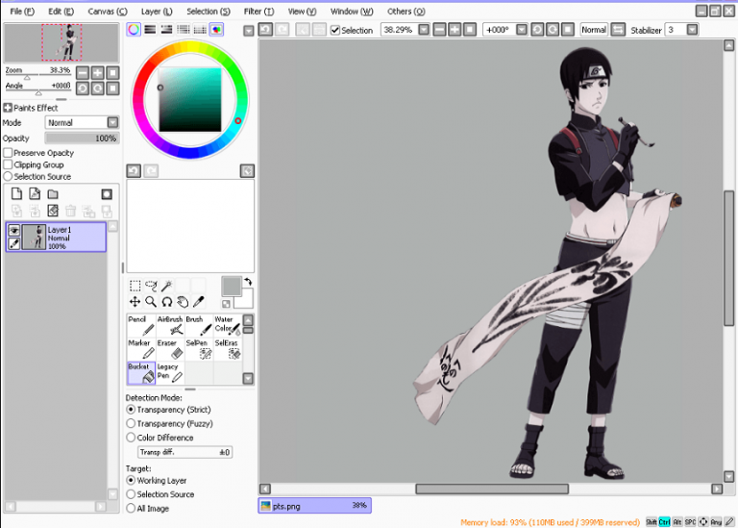Screen dimensions: 738x528
Task: Activate the zoom magnifier tool
Action: click(x=151, y=302)
